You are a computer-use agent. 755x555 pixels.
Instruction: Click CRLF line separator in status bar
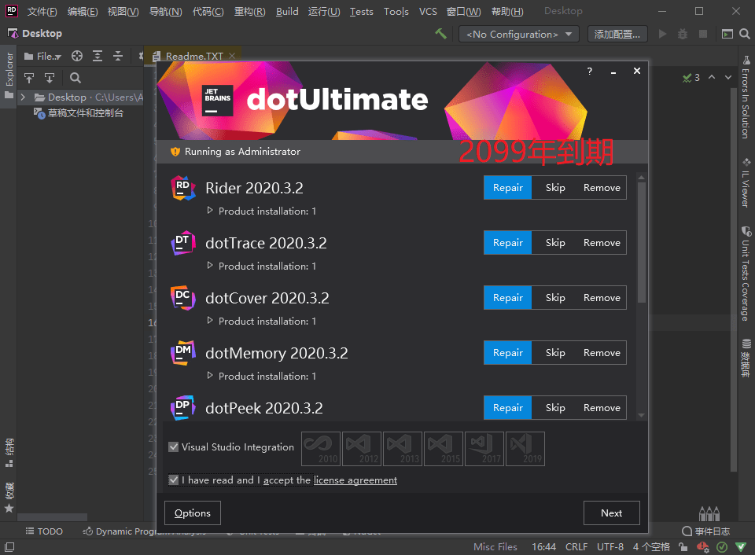coord(576,547)
